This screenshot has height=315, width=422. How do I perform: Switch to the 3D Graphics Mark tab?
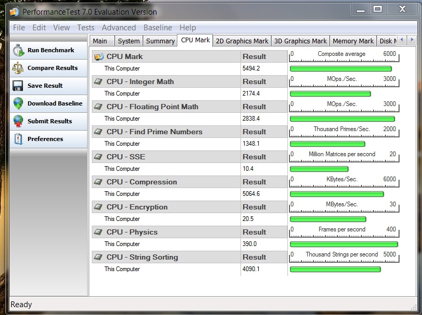[300, 41]
